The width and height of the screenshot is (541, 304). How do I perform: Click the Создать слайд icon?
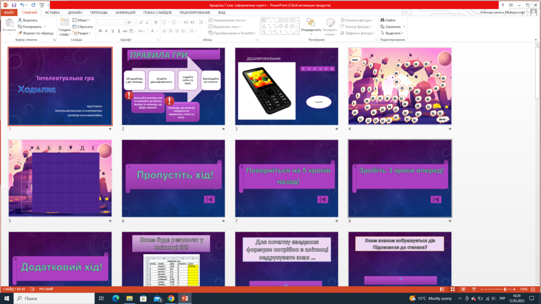(64, 23)
